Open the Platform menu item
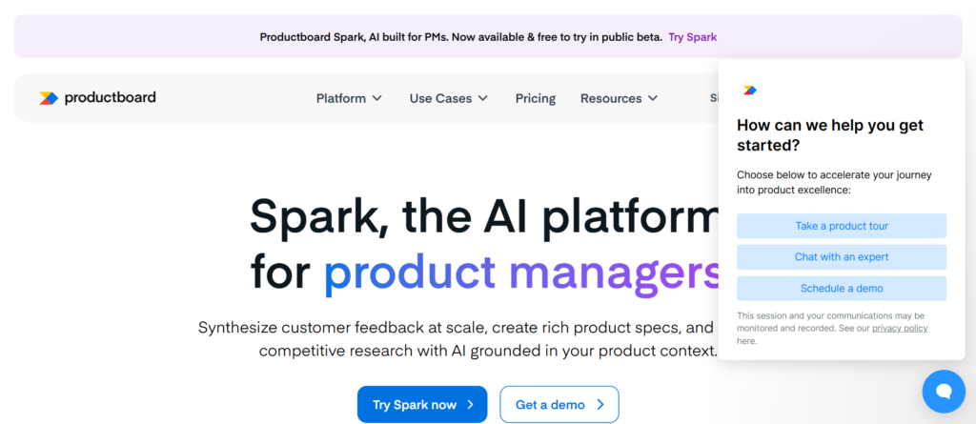 coord(341,98)
